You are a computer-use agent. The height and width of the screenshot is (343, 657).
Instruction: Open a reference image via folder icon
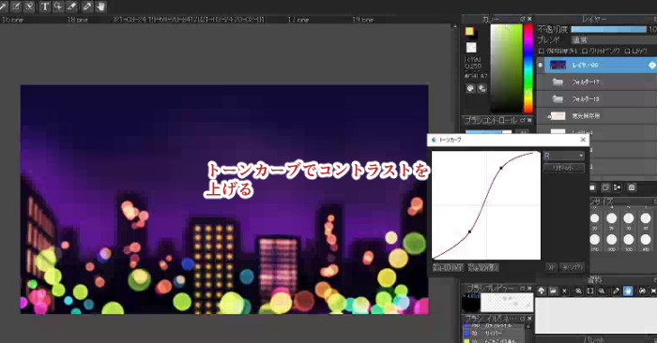click(x=553, y=291)
